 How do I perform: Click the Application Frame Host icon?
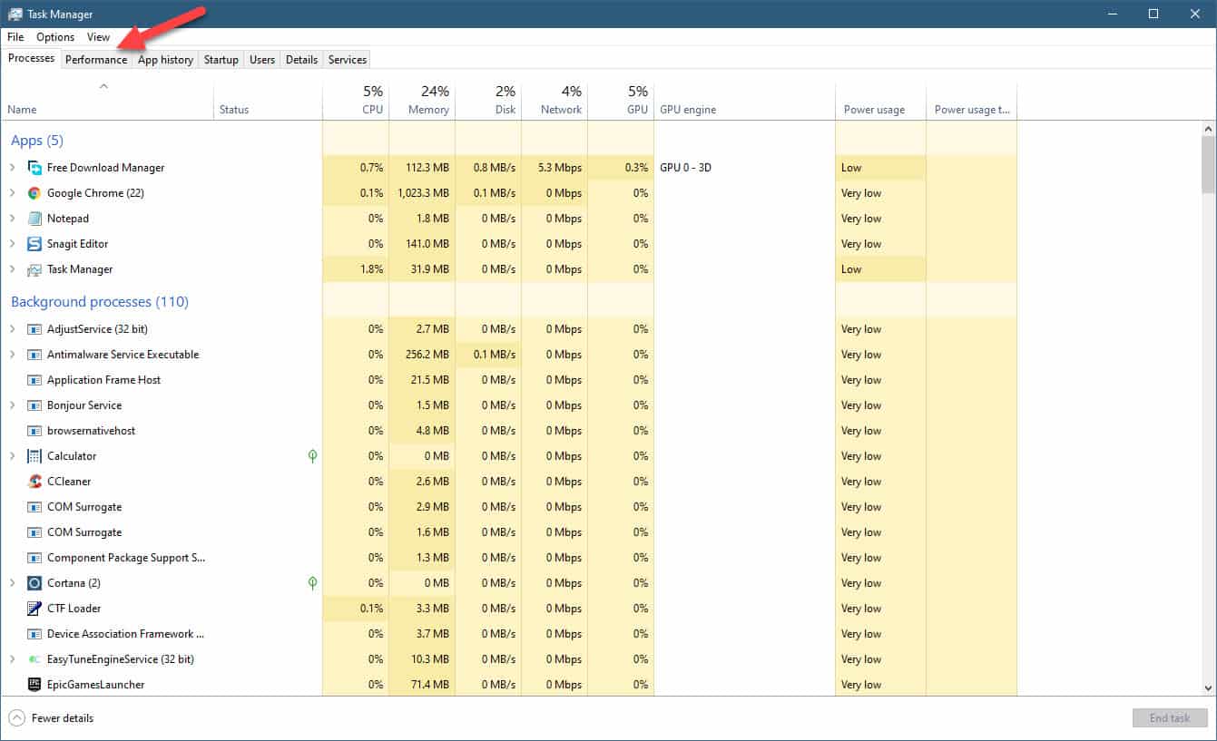[x=34, y=380]
